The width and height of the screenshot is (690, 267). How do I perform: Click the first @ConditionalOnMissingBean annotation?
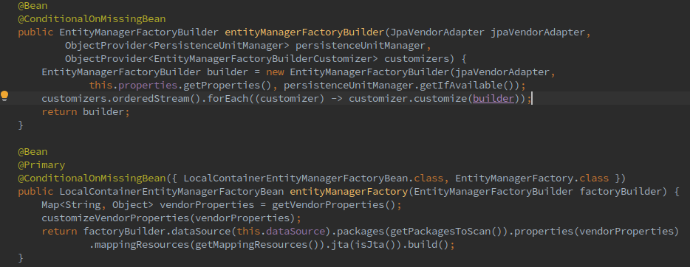pyautogui.click(x=92, y=19)
